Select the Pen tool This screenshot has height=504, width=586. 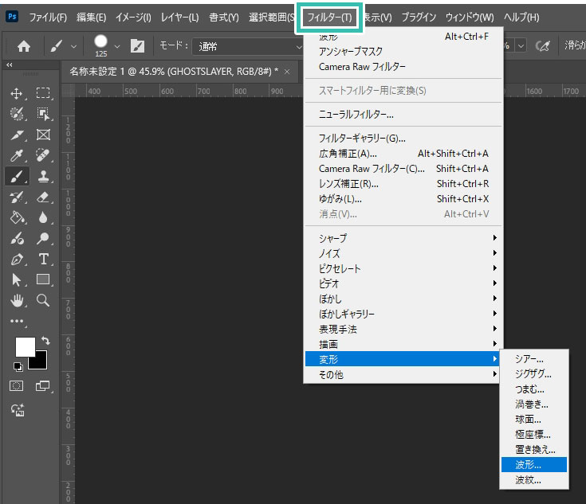click(17, 259)
